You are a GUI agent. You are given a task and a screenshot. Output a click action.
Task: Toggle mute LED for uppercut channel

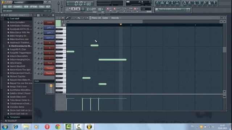point(36,38)
